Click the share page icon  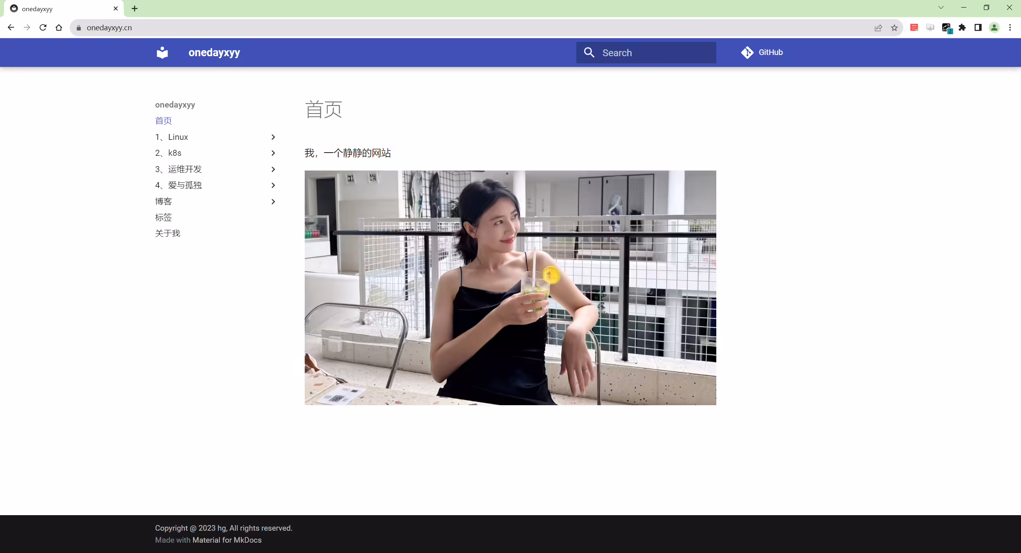(x=878, y=27)
